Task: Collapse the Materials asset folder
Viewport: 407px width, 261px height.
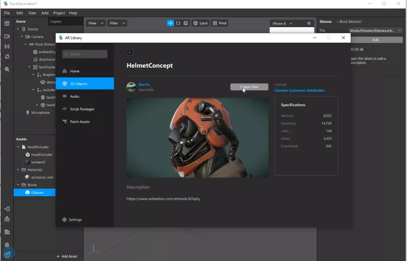Action: click(18, 170)
